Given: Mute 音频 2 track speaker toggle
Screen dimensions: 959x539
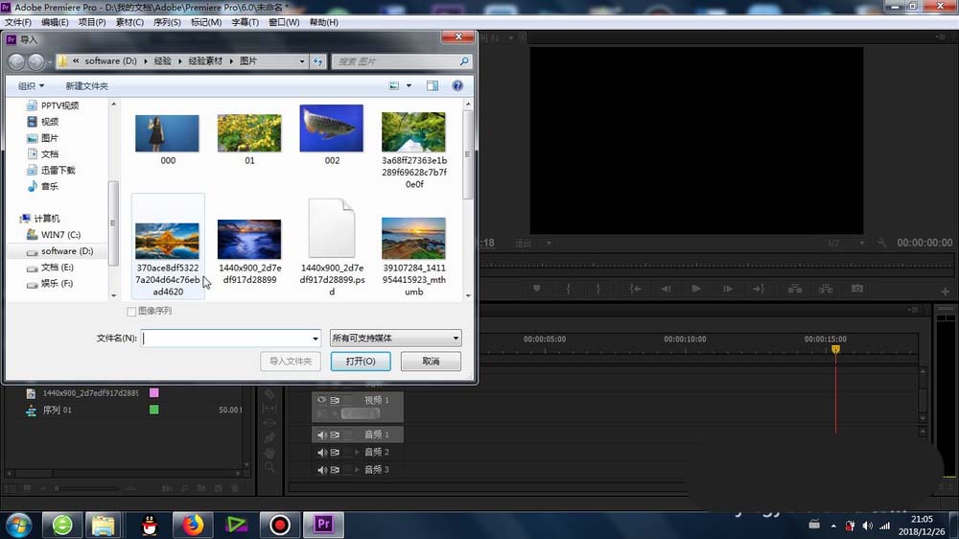Looking at the screenshot, I should tap(321, 452).
